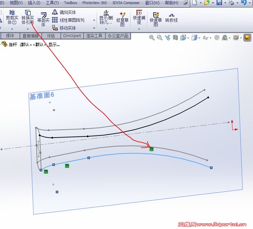Open the 帮助(H) menu
Screen dimensions: 253x229
click(x=172, y=3)
